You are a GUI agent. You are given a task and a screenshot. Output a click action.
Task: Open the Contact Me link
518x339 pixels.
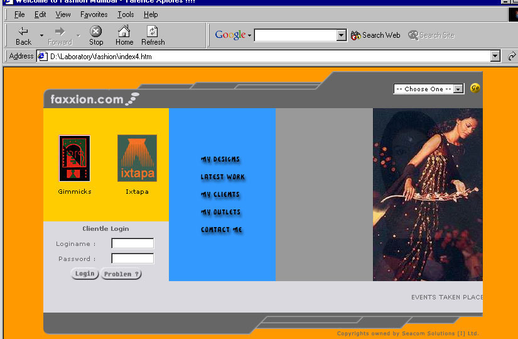click(x=222, y=230)
